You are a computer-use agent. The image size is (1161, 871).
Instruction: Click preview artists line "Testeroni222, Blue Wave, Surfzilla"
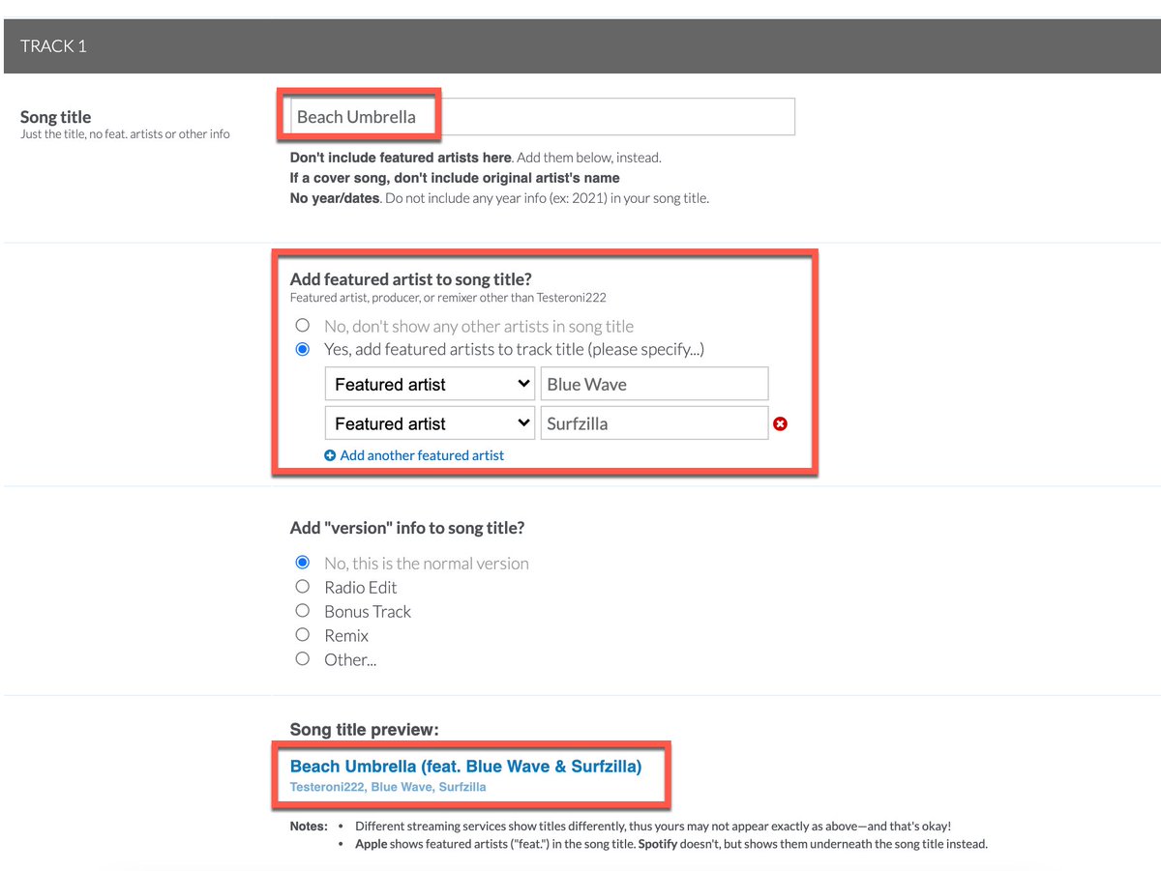[x=388, y=787]
